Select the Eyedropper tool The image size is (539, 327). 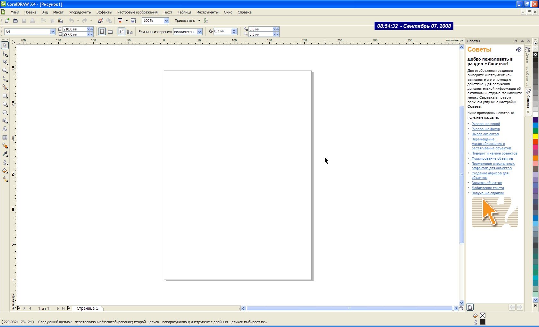tap(5, 154)
